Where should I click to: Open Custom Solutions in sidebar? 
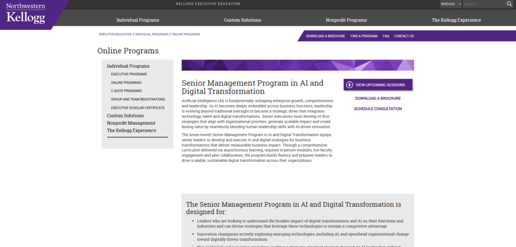[125, 116]
